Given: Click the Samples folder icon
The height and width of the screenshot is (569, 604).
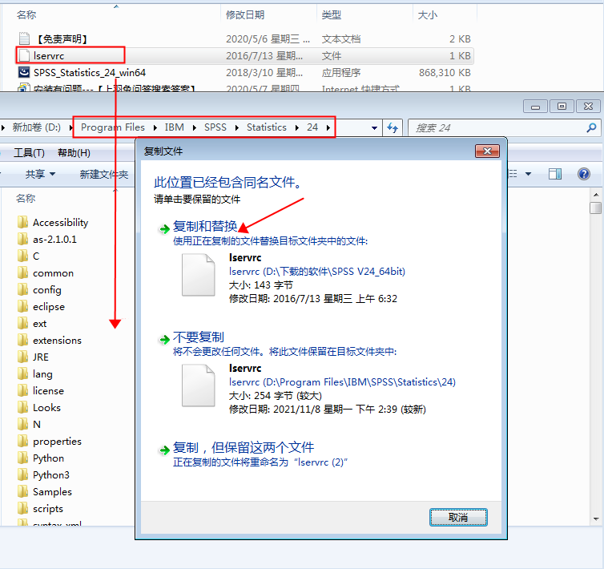Looking at the screenshot, I should 22,491.
